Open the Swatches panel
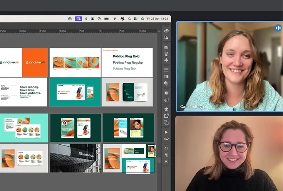The image size is (283, 191). 166,46
